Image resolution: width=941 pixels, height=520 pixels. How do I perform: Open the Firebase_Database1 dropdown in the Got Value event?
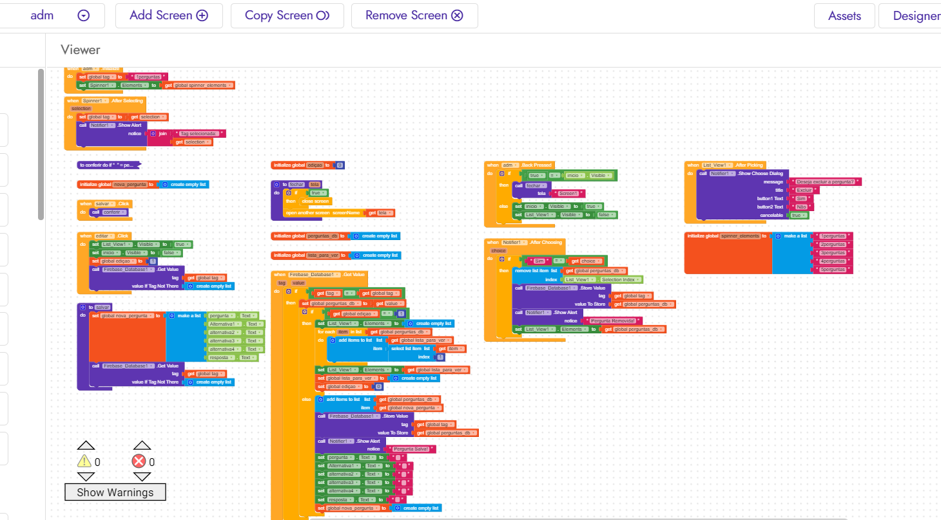pos(313,275)
